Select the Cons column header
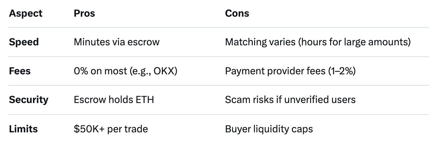 [x=237, y=13]
